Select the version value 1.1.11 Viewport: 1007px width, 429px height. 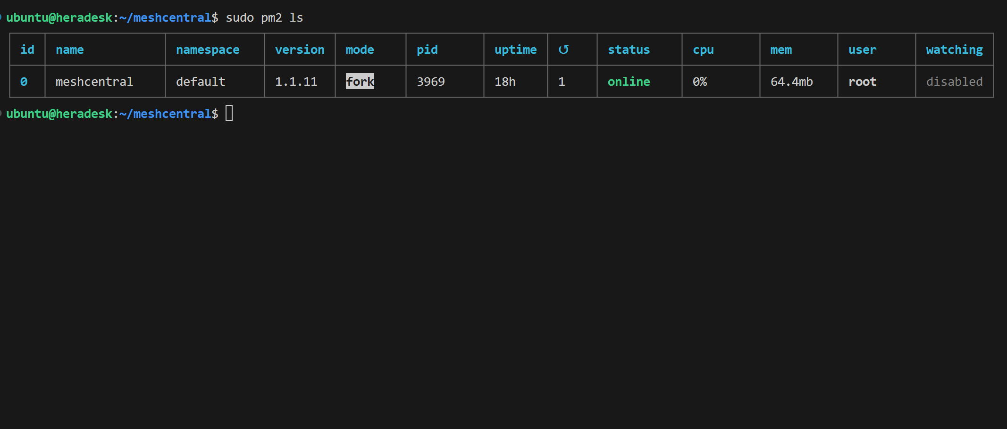coord(296,81)
